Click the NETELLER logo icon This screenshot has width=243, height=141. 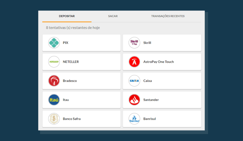(54, 62)
